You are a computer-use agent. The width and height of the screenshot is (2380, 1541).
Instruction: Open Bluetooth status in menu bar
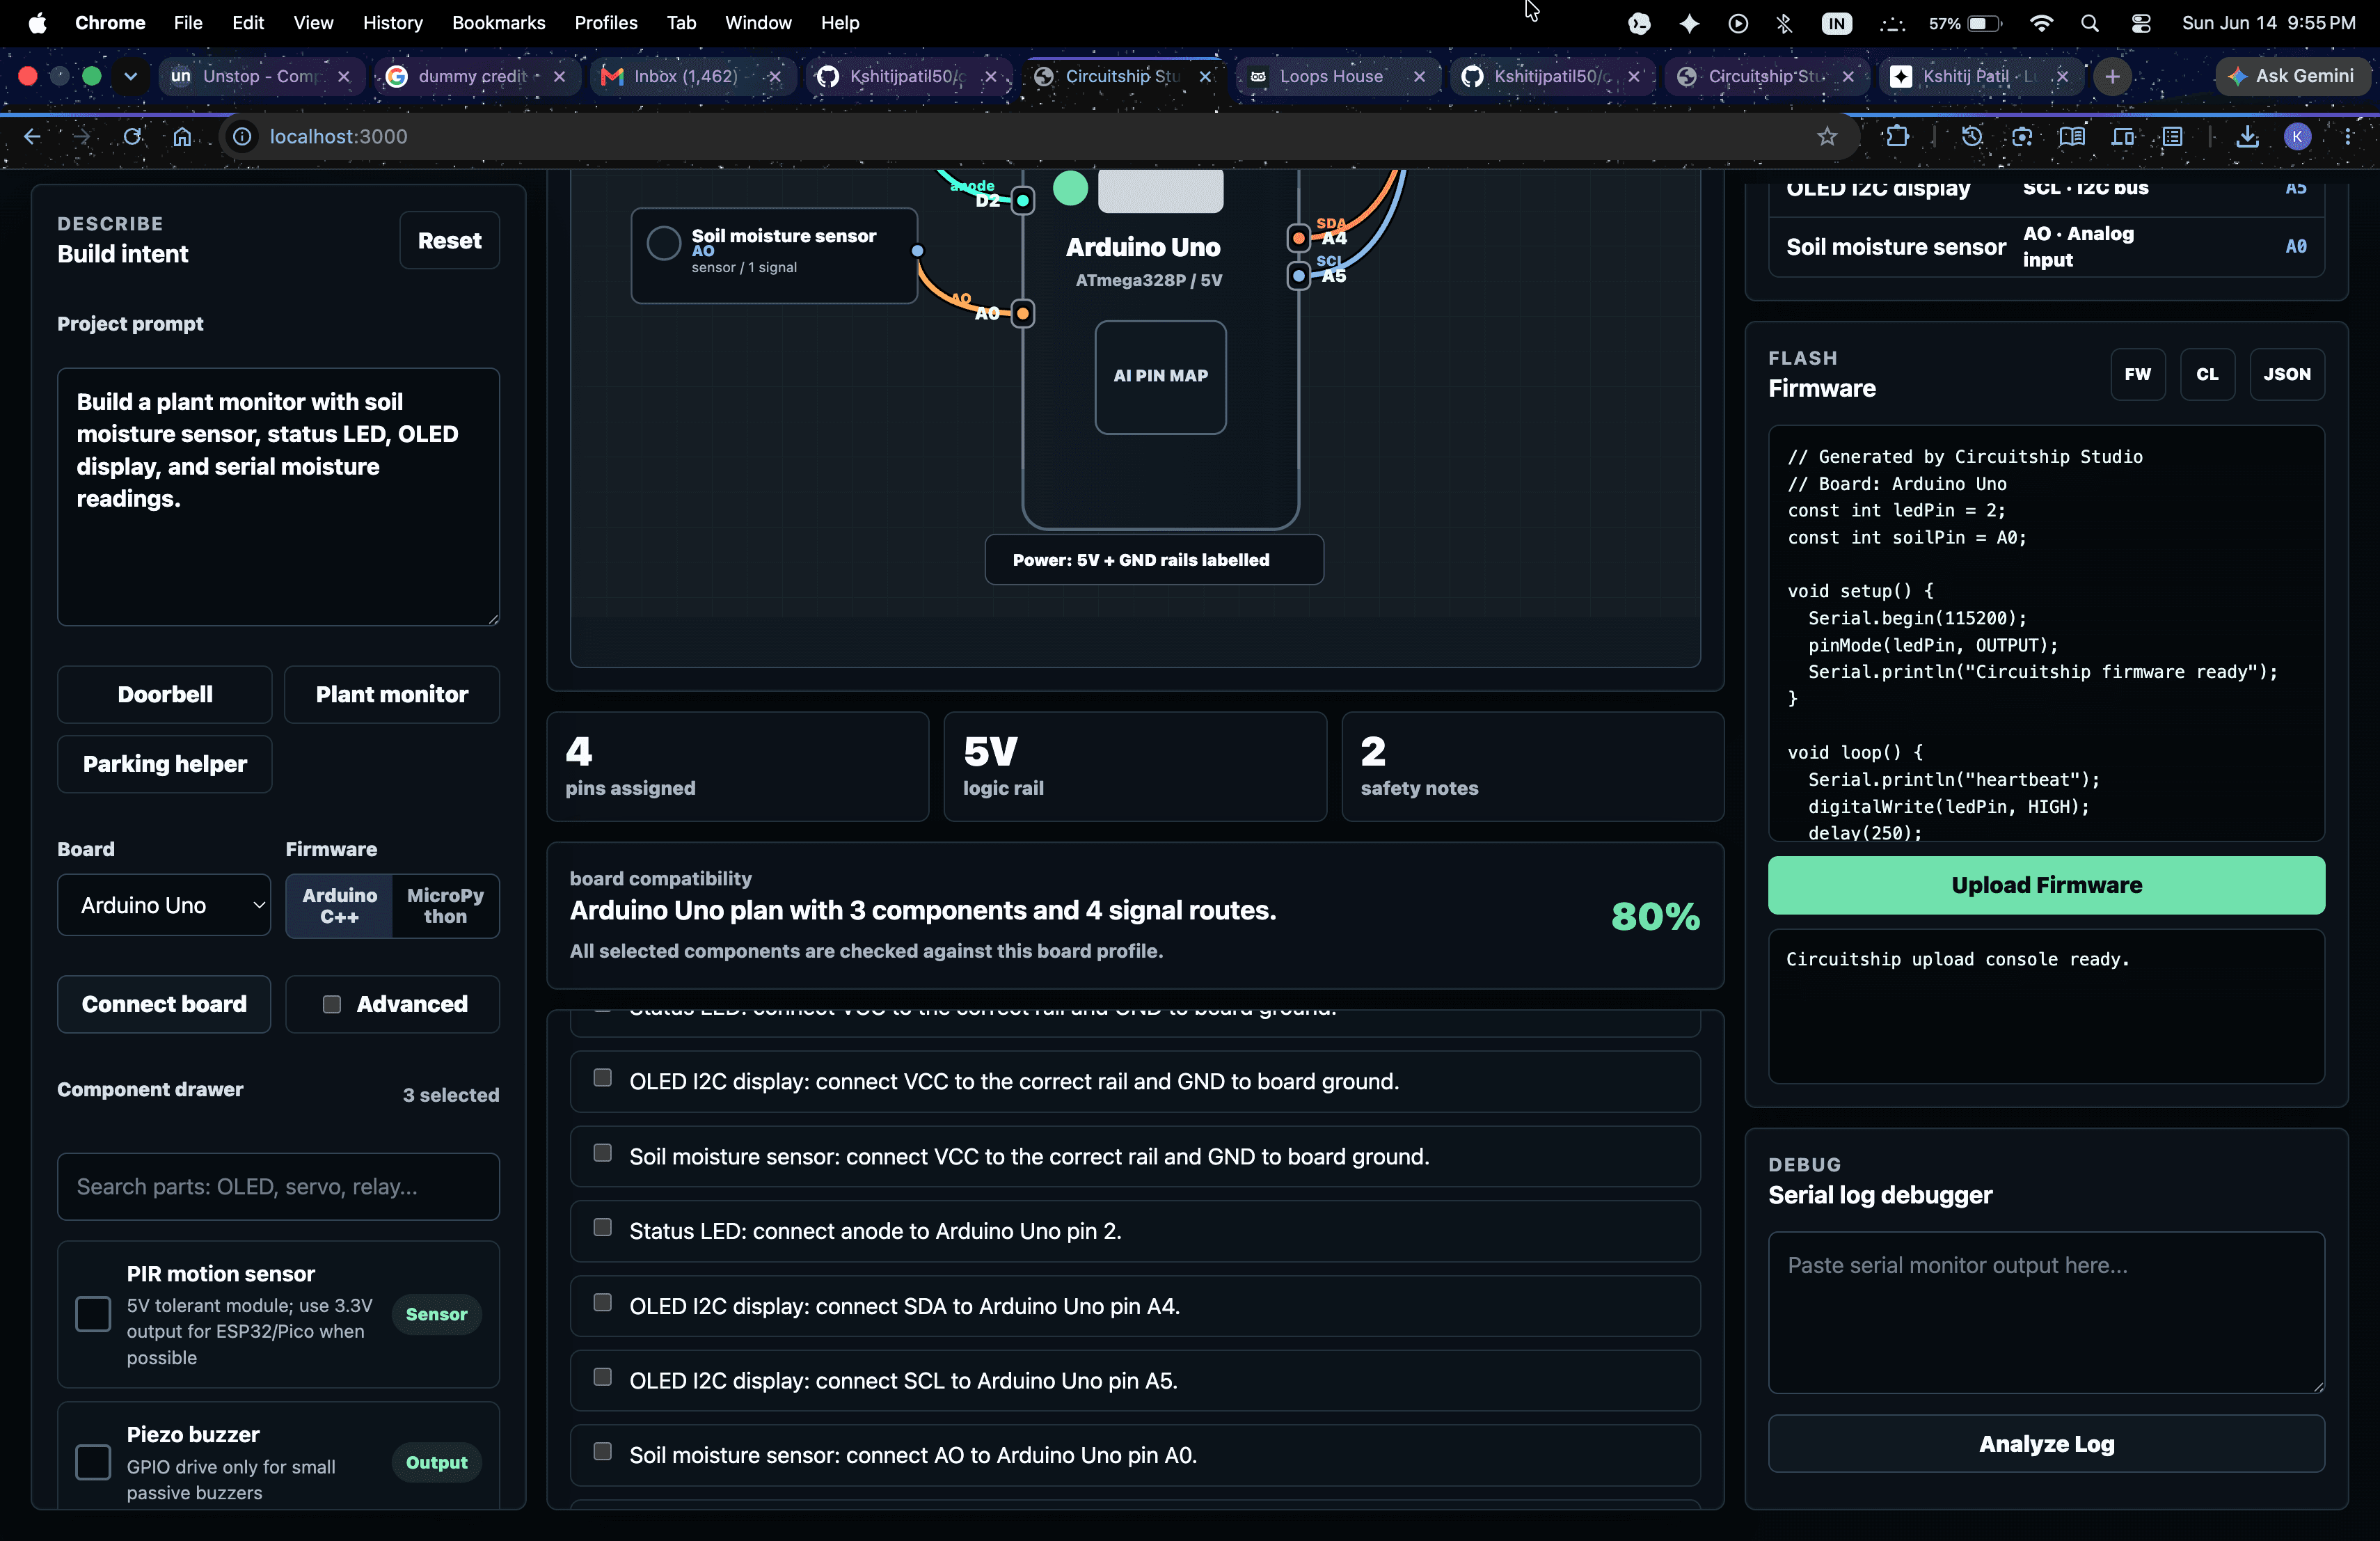click(1784, 23)
